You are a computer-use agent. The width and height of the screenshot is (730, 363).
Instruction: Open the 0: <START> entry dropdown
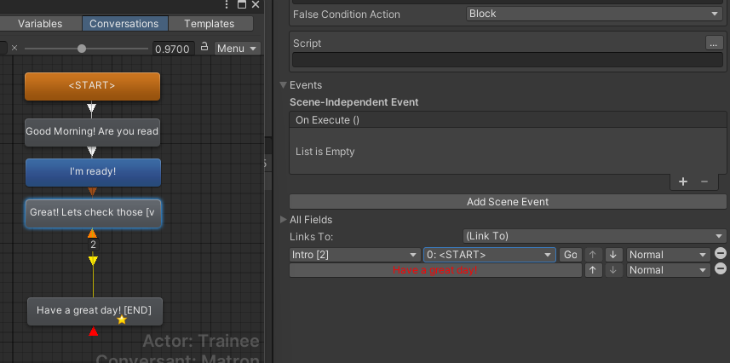489,255
